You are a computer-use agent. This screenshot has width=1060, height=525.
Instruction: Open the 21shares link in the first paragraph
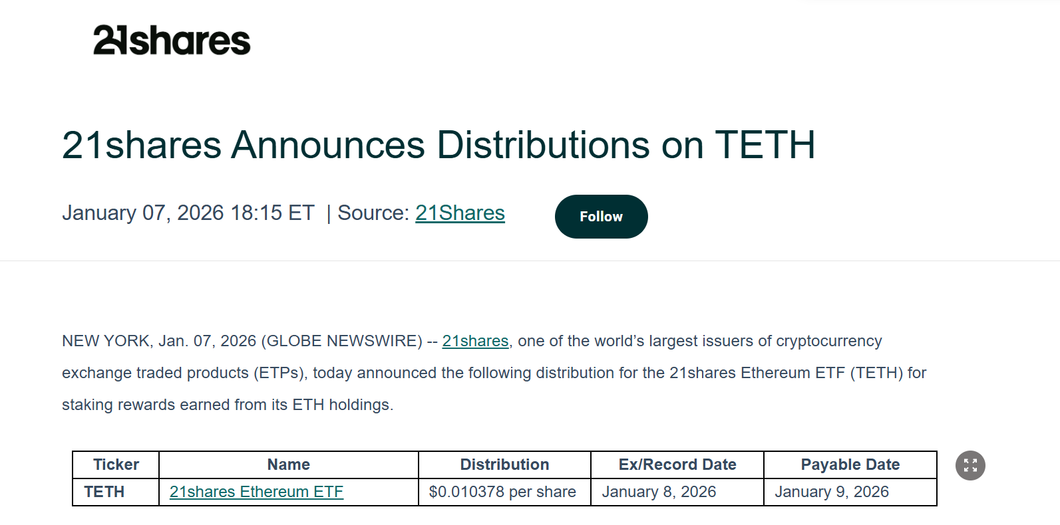[x=475, y=341]
